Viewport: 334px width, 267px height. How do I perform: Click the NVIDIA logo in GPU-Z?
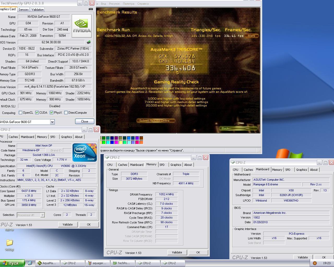click(82, 26)
